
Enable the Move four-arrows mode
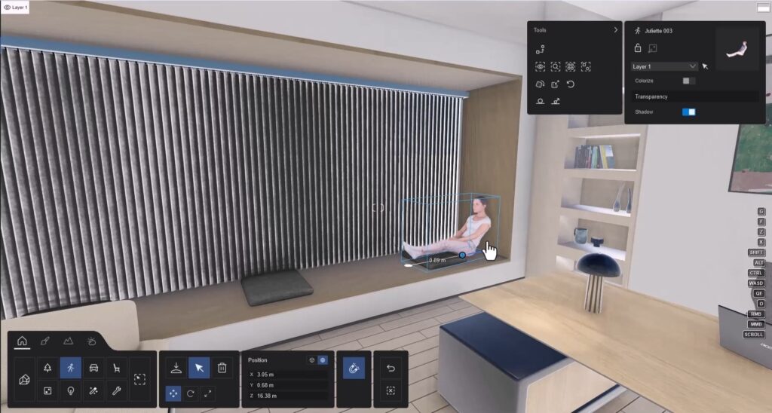(173, 393)
